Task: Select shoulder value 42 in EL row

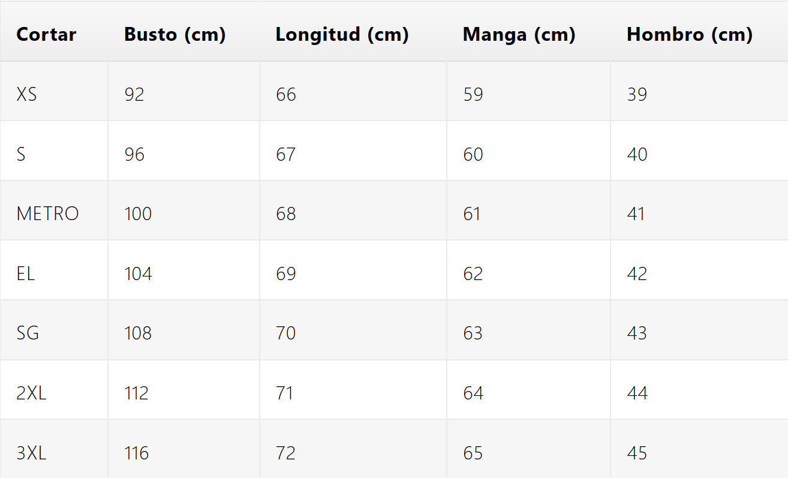Action: click(x=637, y=274)
